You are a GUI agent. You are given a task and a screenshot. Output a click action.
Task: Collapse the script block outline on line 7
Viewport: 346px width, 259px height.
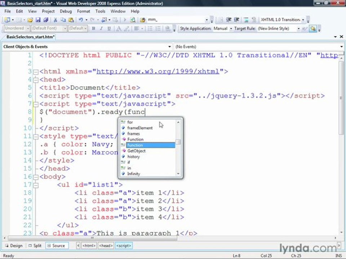(x=36, y=104)
